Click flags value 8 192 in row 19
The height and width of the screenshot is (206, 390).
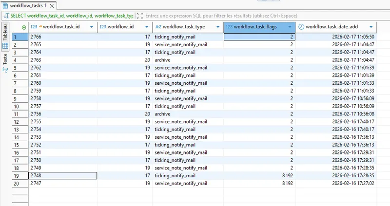click(x=260, y=176)
